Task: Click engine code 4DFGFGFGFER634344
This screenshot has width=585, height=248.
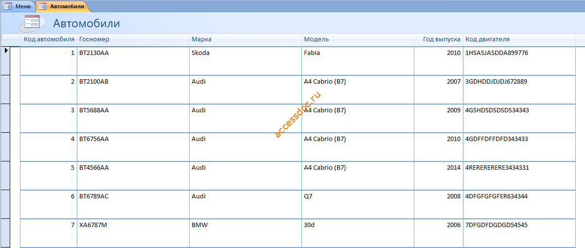Action: (519, 204)
